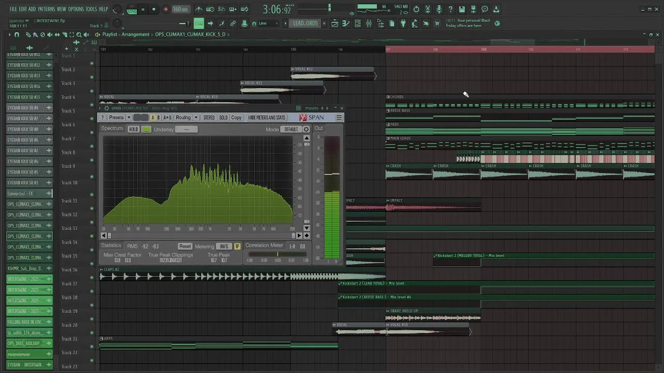Open the TOOLS menu
Screen dimensions: 664x373
[91, 9]
